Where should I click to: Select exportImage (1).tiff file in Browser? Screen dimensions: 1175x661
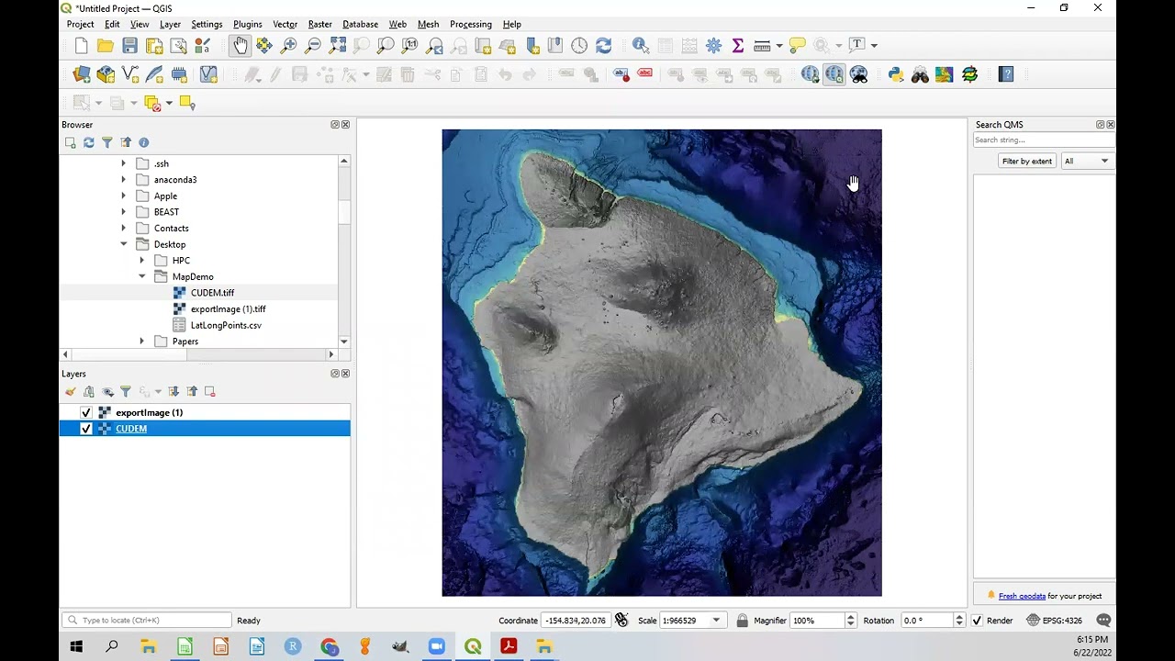[228, 309]
